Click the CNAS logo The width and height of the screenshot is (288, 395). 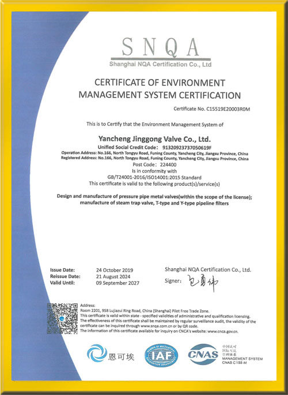tap(203, 354)
